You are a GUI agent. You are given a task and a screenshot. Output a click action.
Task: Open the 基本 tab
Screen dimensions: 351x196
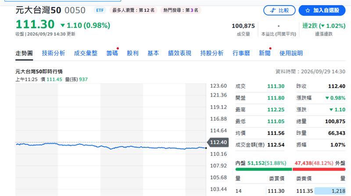tap(153, 53)
